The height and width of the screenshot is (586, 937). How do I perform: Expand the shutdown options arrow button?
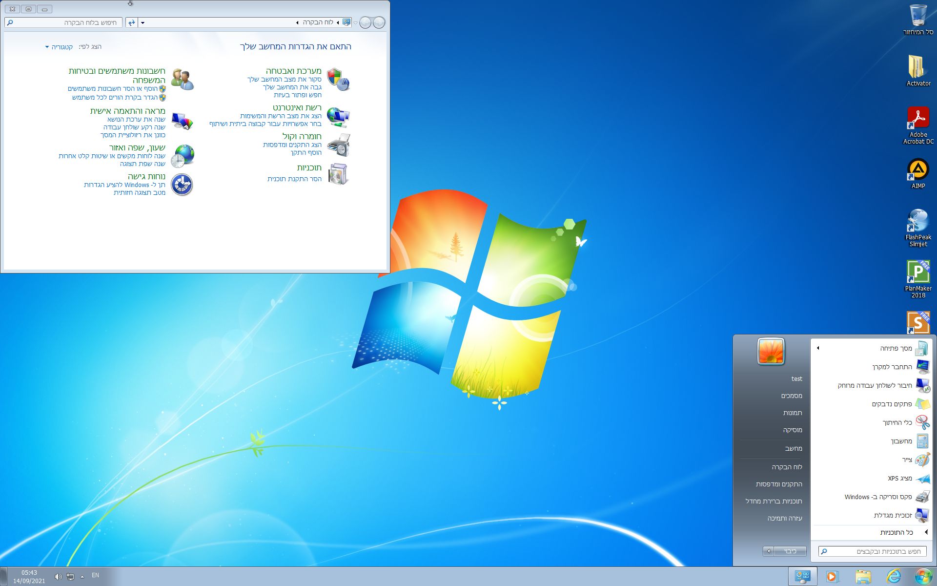pos(768,551)
